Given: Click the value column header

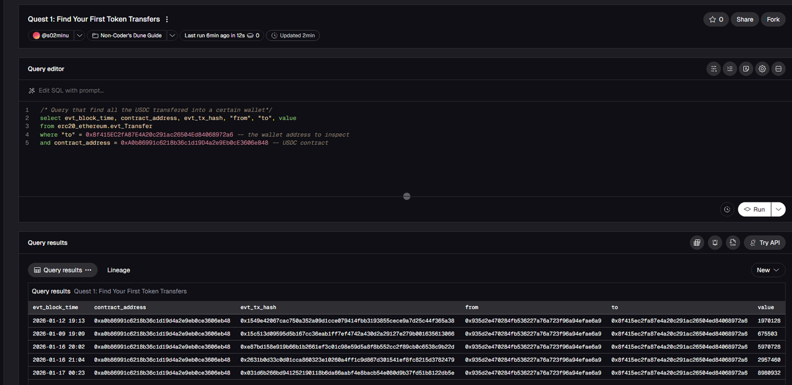Looking at the screenshot, I should pyautogui.click(x=766, y=307).
